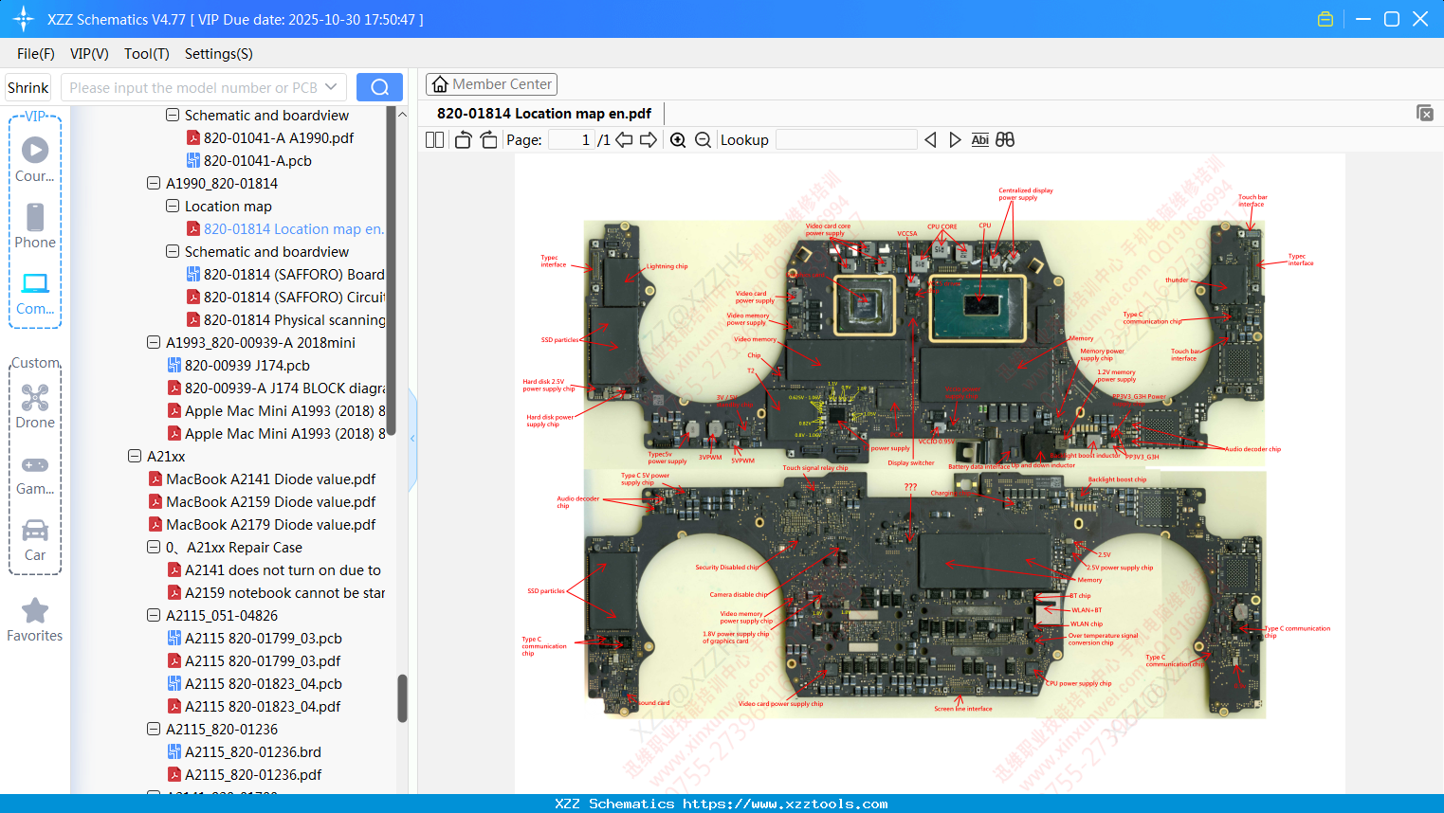Viewport: 1444px width, 813px height.
Task: Collapse the A21xx tree node
Action: (x=135, y=456)
